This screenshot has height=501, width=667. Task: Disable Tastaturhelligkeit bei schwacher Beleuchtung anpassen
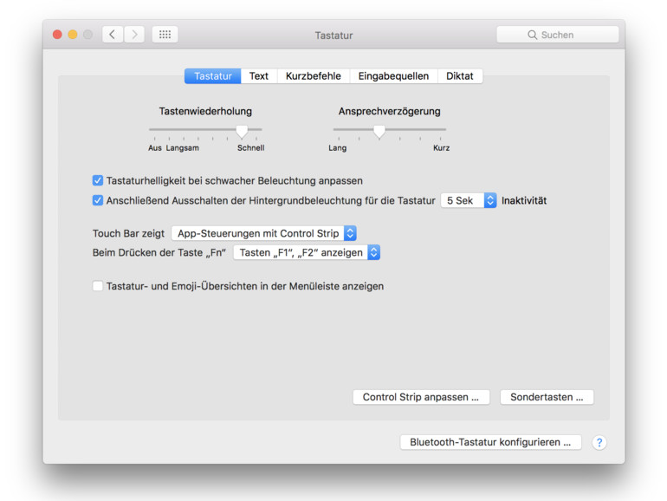pos(98,180)
